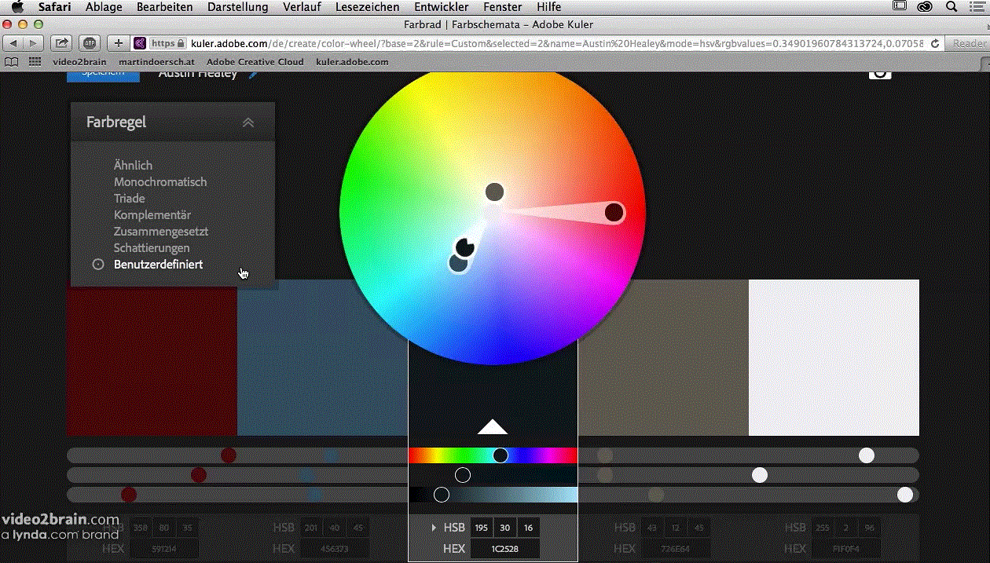Select the Benutzerdefiniert color rule
990x563 pixels.
click(x=158, y=265)
